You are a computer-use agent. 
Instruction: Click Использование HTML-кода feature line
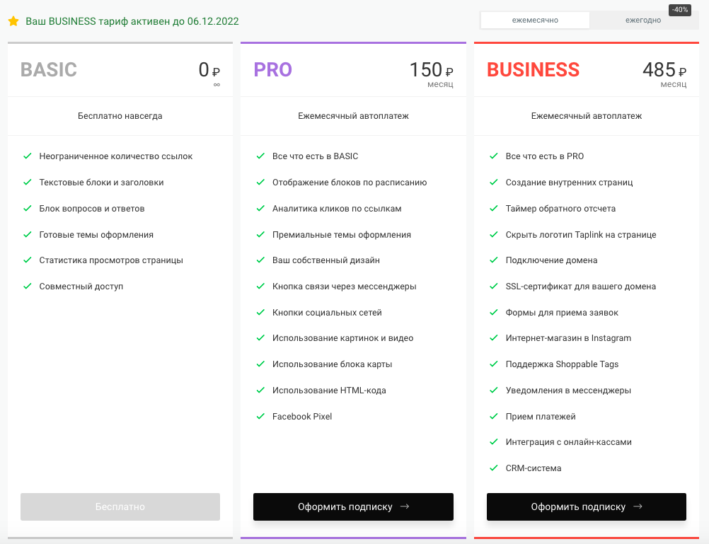(x=329, y=390)
